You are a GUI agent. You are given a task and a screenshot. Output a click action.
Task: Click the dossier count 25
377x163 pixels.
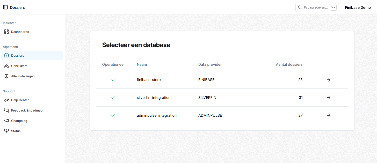click(300, 80)
